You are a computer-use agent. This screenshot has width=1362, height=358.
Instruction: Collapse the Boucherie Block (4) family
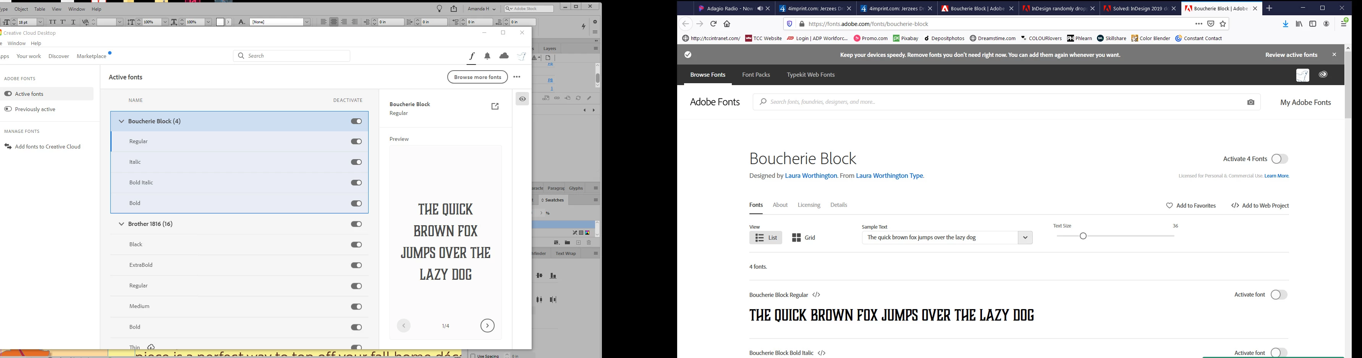121,121
